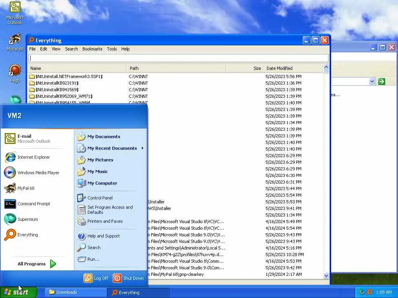The image size is (398, 298).
Task: Click the Everything search input field
Action: [x=178, y=58]
